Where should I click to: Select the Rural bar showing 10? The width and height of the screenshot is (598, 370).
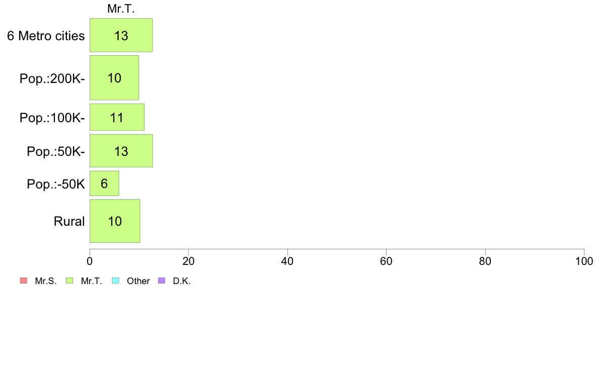(x=115, y=221)
